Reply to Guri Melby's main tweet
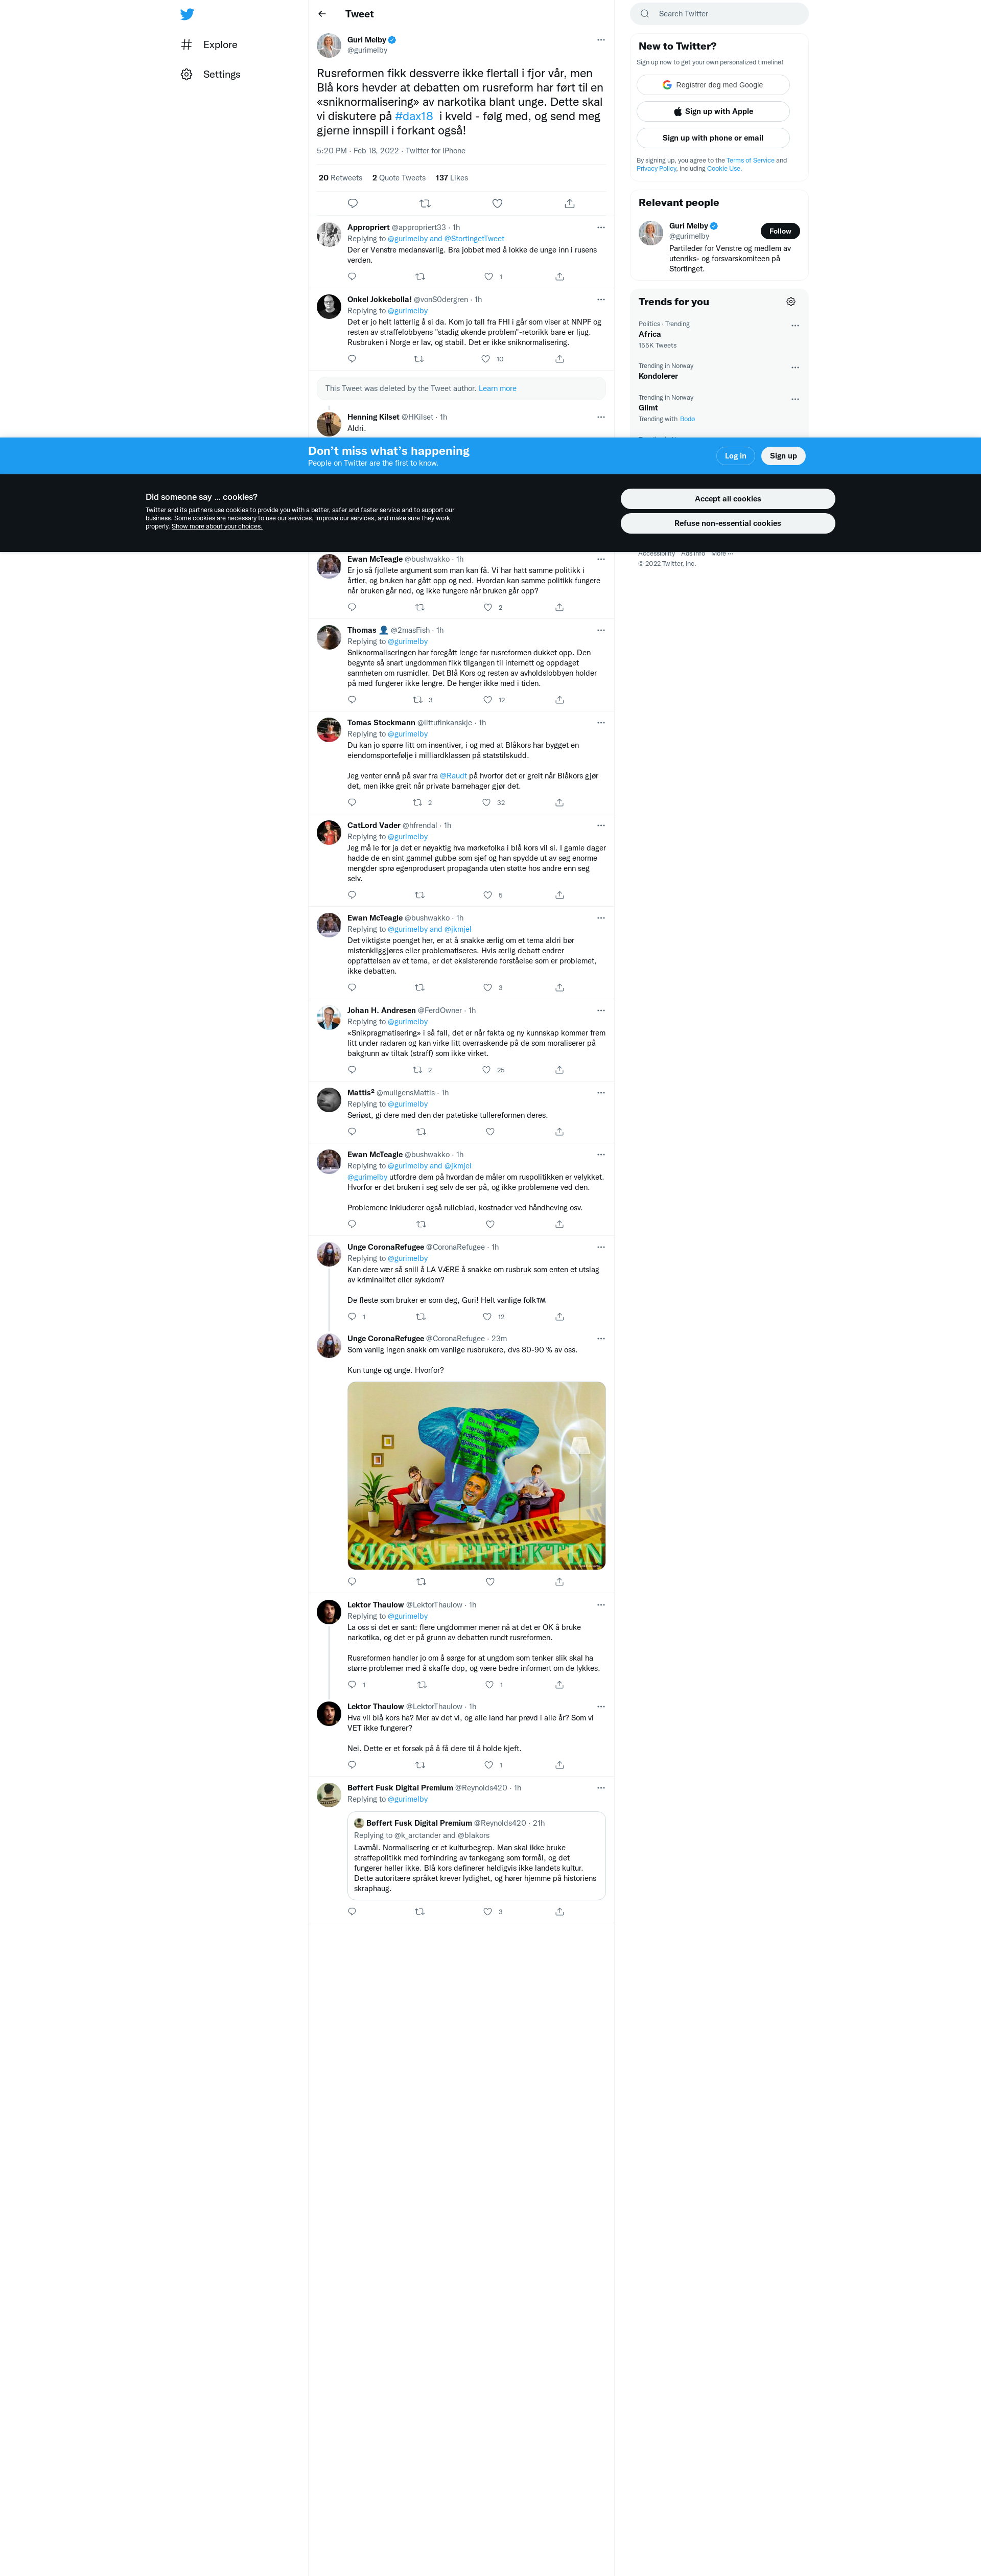 (353, 204)
